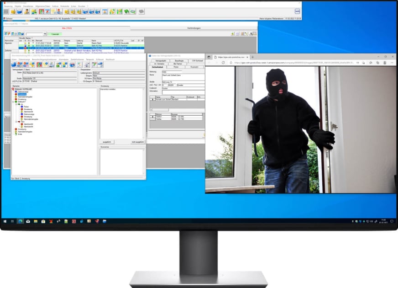Click the 'ausgeführt' button

click(107, 142)
